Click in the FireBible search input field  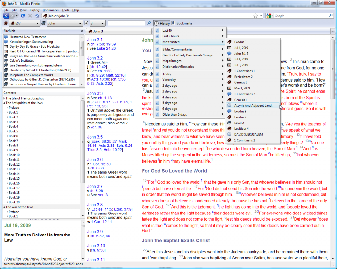pyautogui.click(x=126, y=23)
